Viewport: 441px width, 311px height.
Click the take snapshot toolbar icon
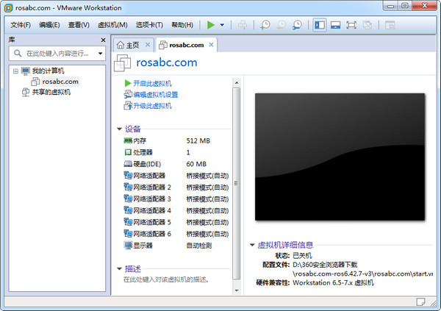[x=265, y=25]
